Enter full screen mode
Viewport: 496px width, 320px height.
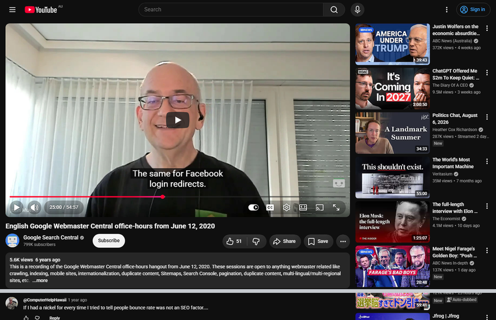336,208
